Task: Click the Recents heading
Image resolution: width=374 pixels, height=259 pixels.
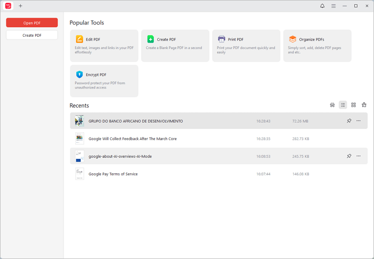Action: coord(79,106)
